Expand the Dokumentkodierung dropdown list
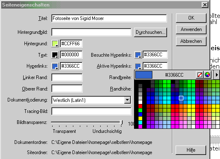Image resolution: width=220 pixels, height=159 pixels. [x=128, y=100]
